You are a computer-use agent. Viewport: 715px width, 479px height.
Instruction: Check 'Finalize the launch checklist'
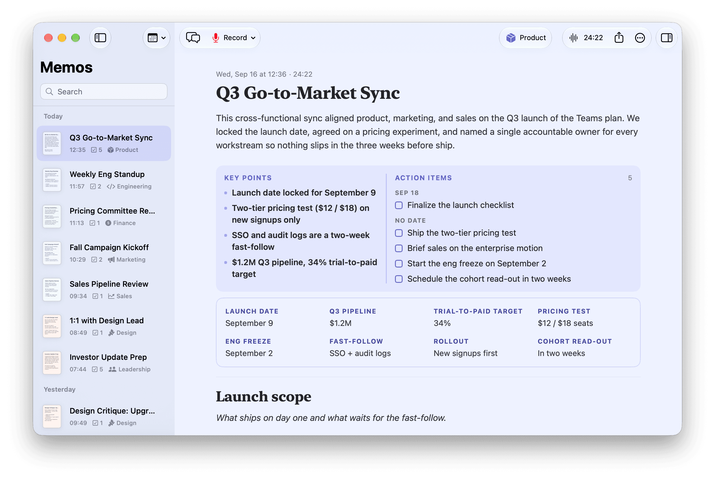pyautogui.click(x=399, y=205)
